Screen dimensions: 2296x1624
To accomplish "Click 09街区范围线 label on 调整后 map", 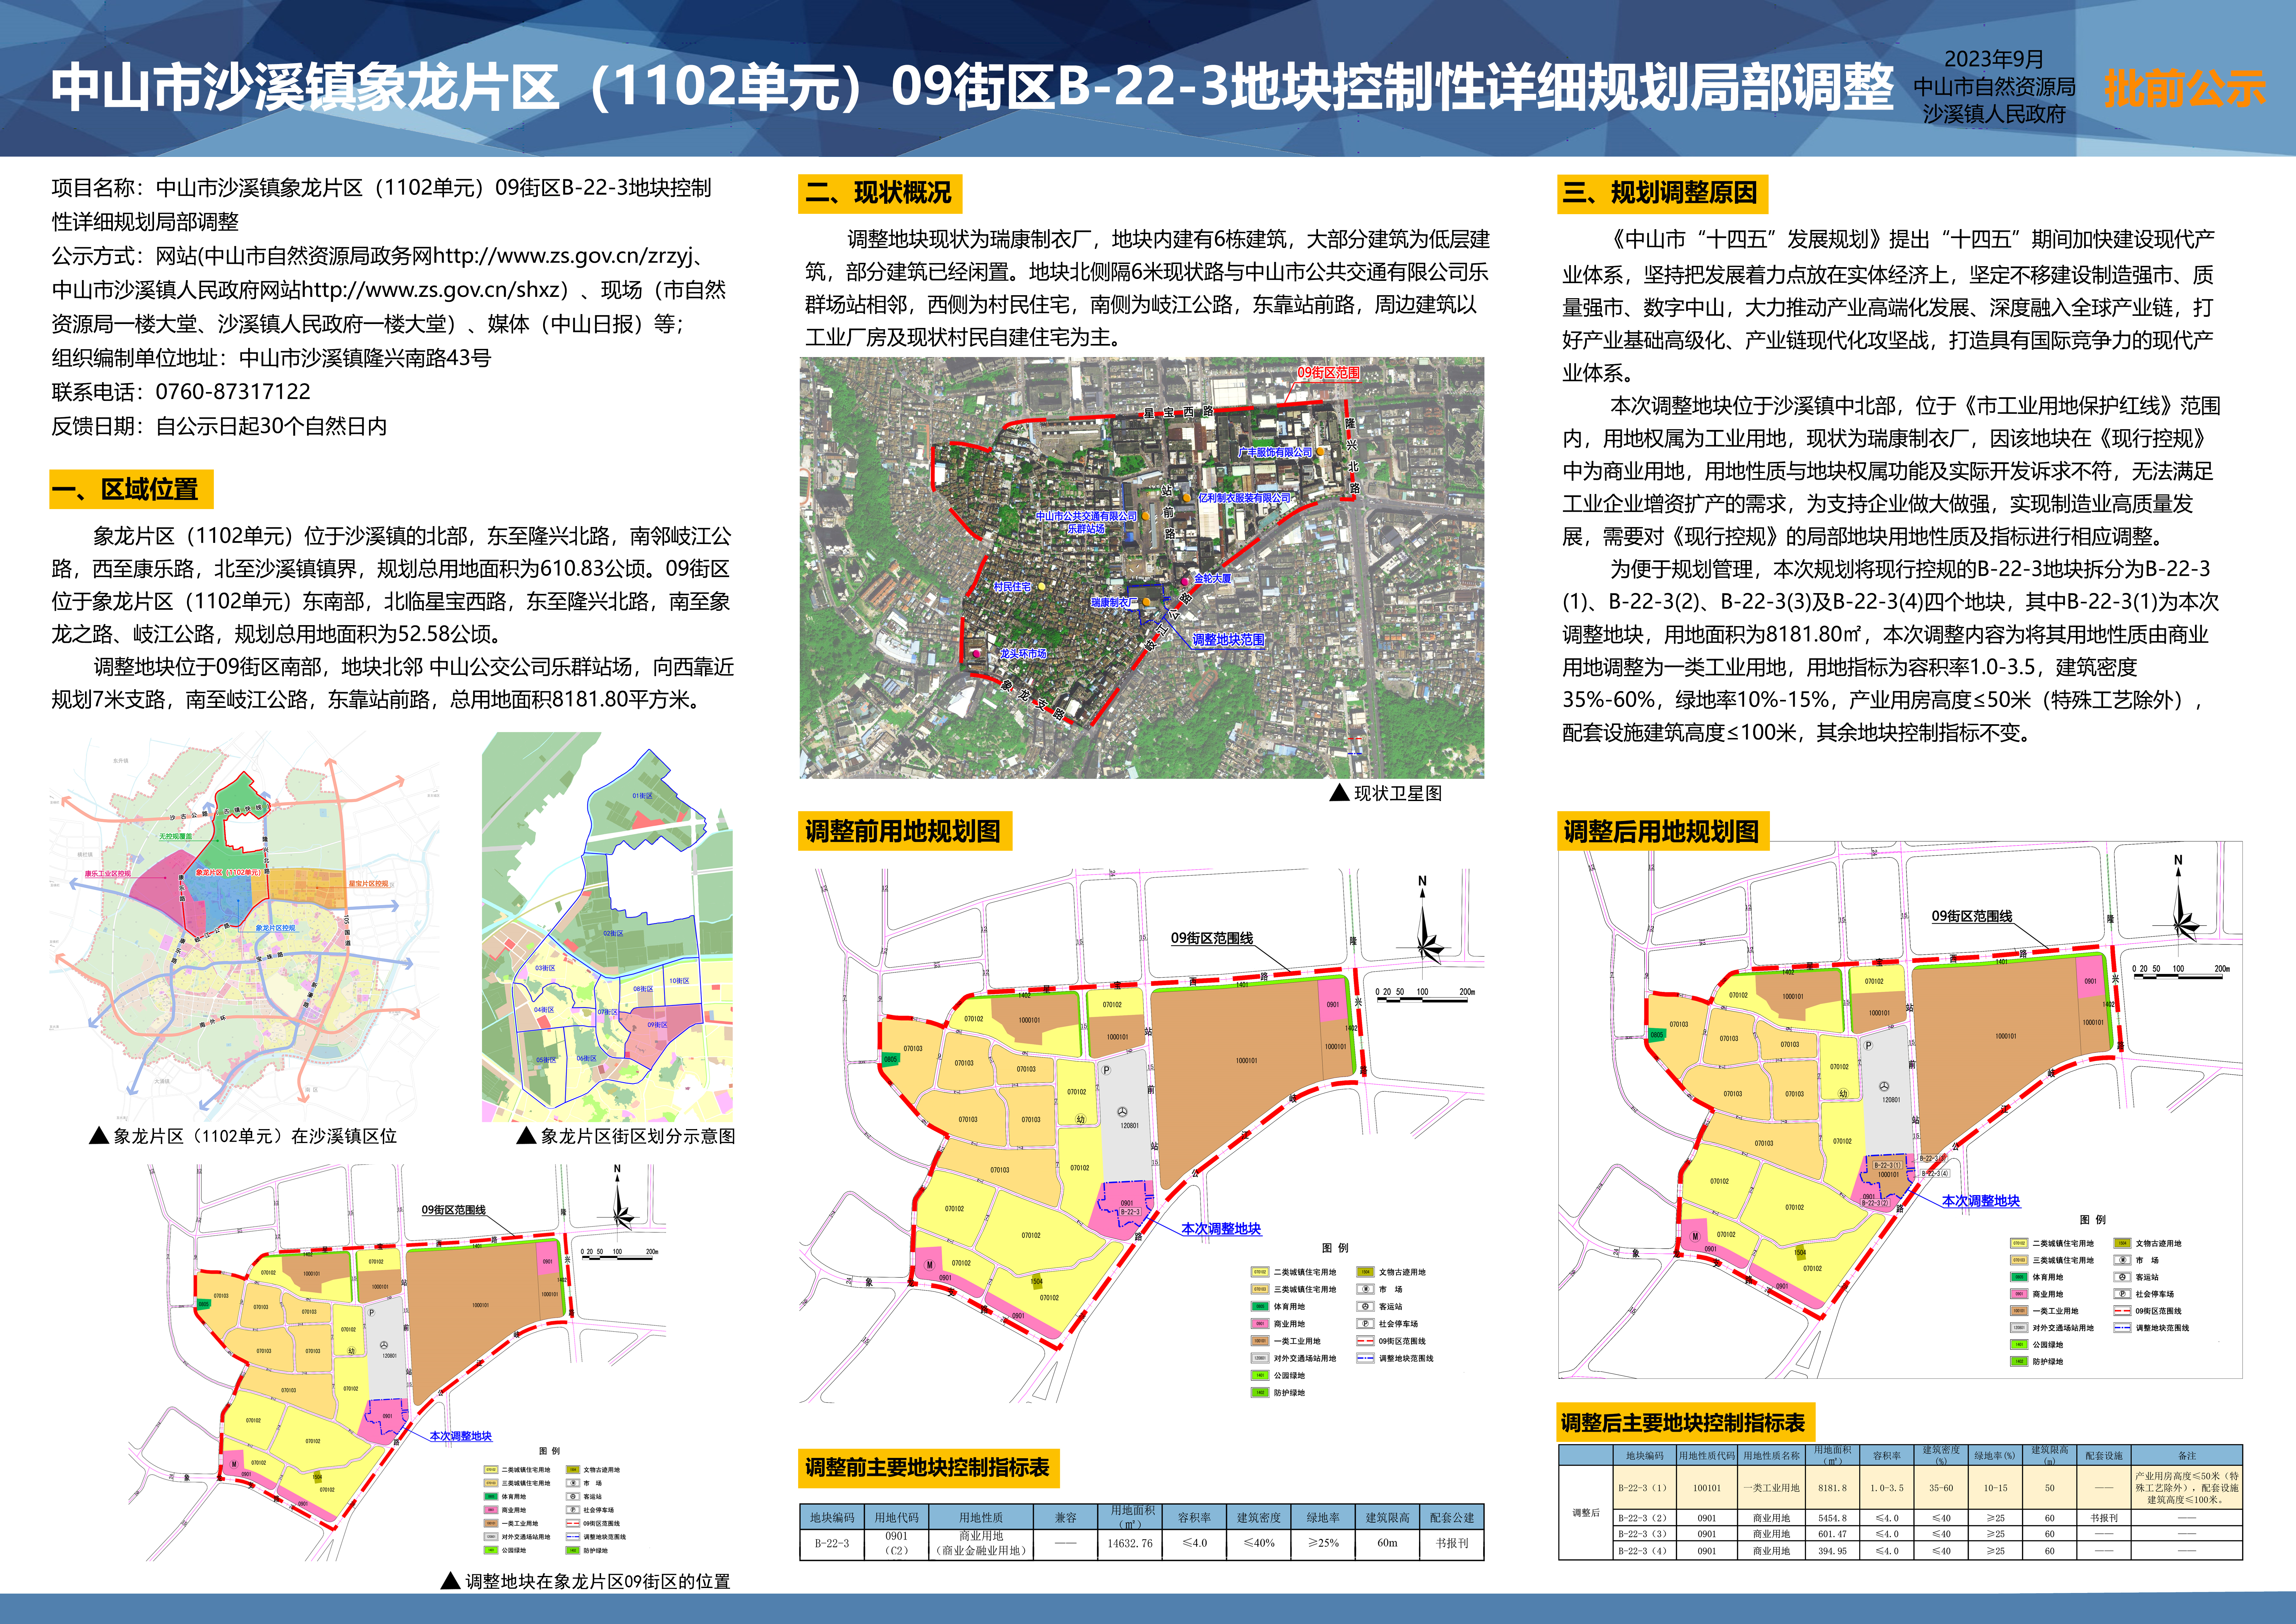I will 1972,916.
